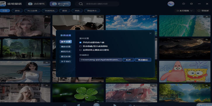Open the mountain lake landscape wallpaper
Viewport: 212px width, 106px height.
coord(185,93)
